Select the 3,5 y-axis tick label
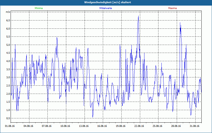The height and width of the screenshot is (133, 212). point(8,69)
